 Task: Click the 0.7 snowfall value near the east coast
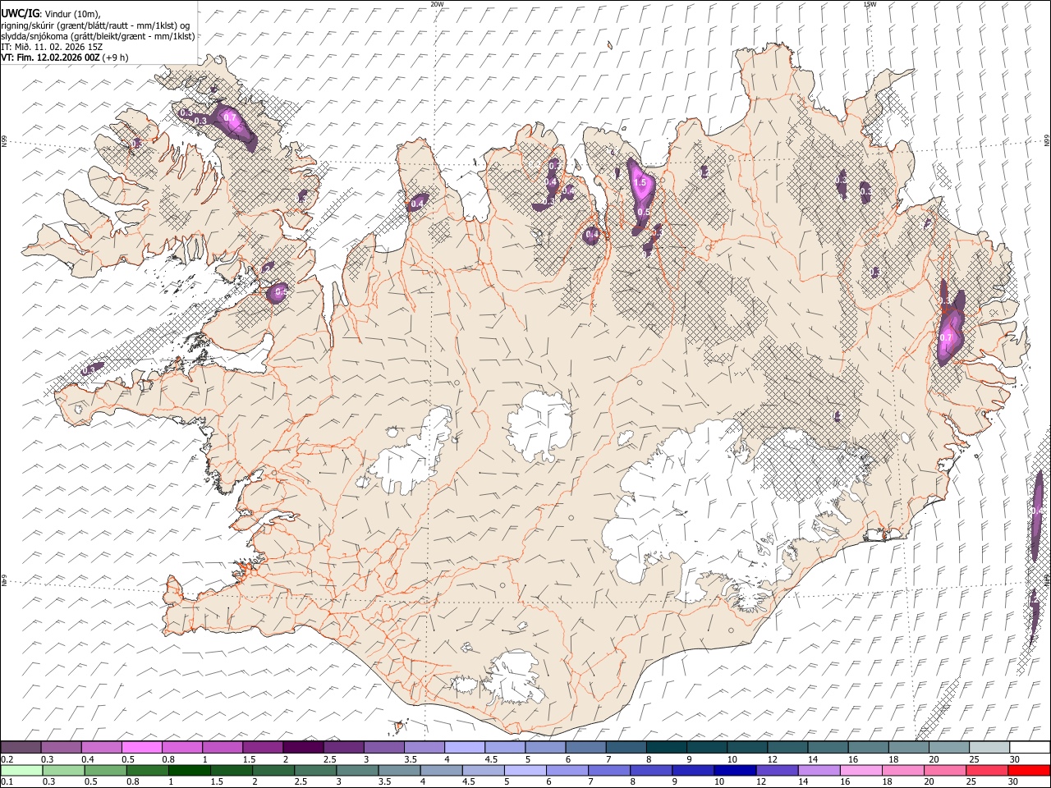945,337
